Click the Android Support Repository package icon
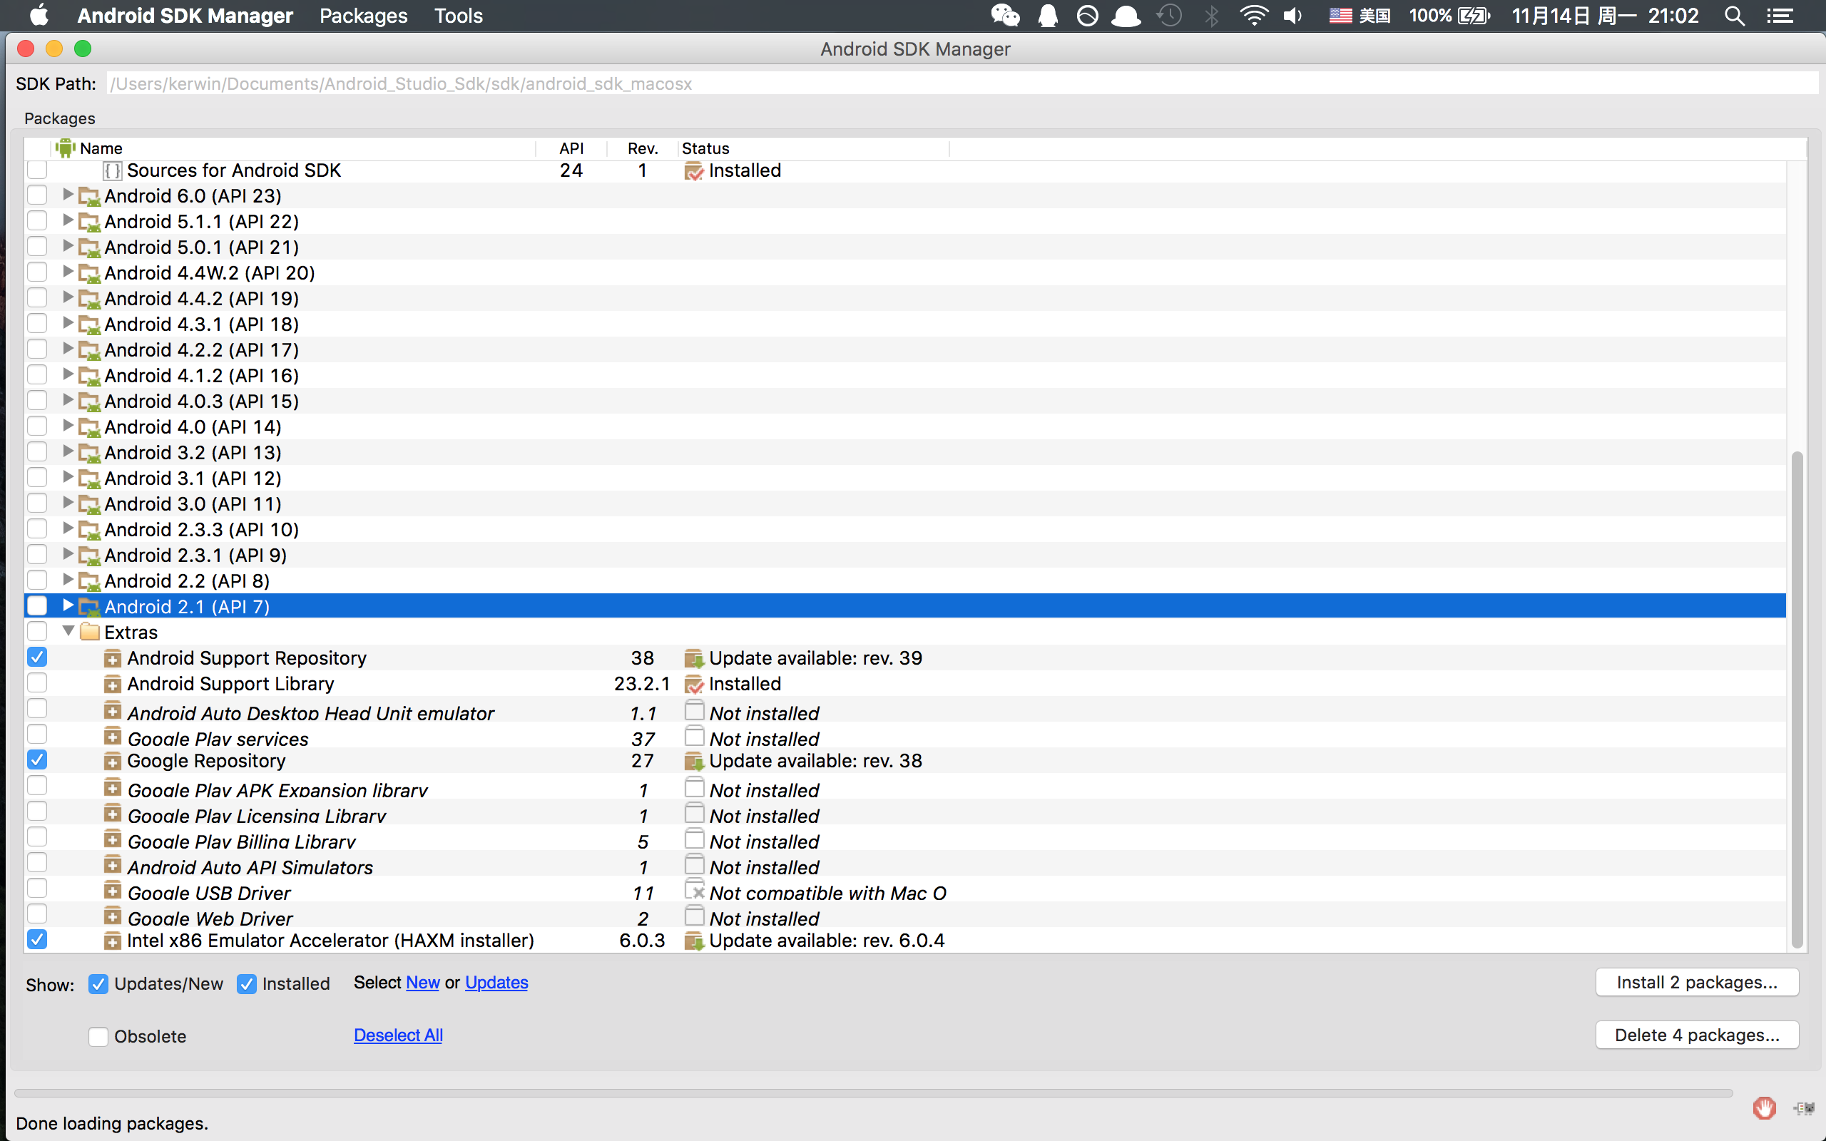 coord(113,659)
